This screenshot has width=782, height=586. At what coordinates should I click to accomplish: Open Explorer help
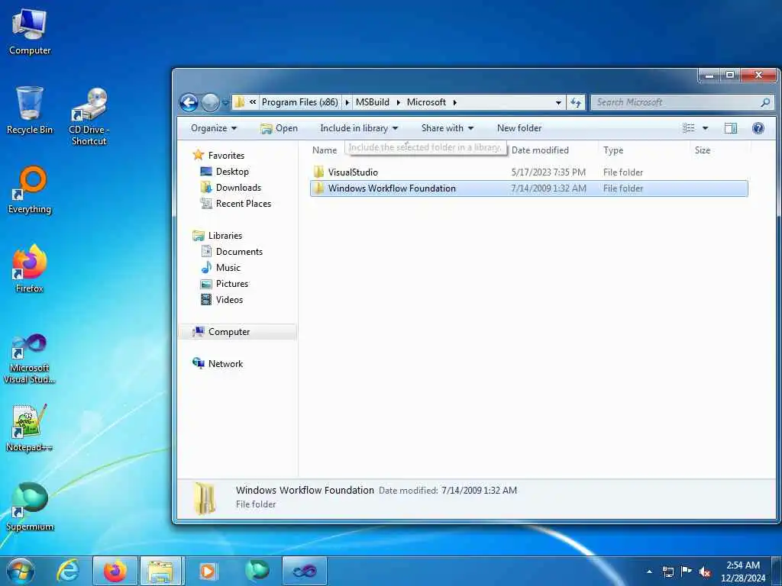click(x=758, y=128)
